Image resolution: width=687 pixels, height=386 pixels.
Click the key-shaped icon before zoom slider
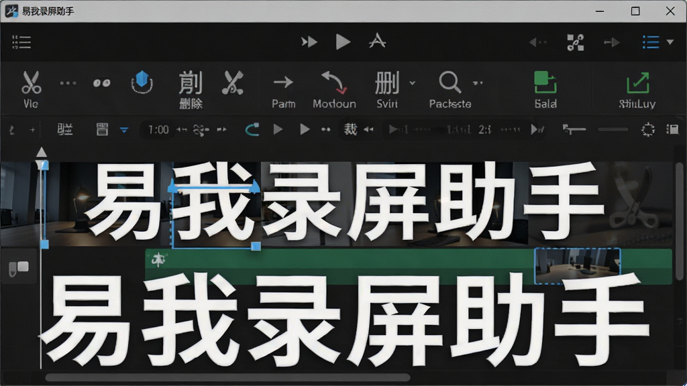tap(574, 129)
